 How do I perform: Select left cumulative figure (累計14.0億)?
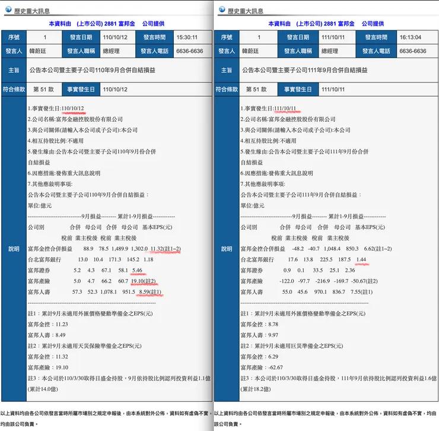point(43,389)
